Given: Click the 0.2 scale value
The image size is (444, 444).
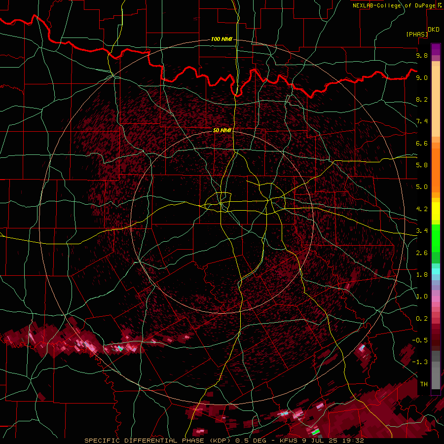Looking at the screenshot, I should pos(422,319).
